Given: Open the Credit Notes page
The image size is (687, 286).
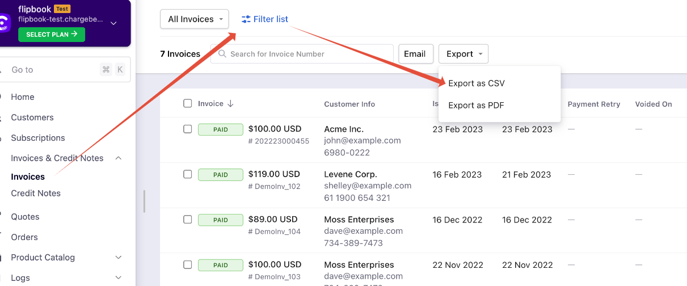Looking at the screenshot, I should pyautogui.click(x=36, y=194).
